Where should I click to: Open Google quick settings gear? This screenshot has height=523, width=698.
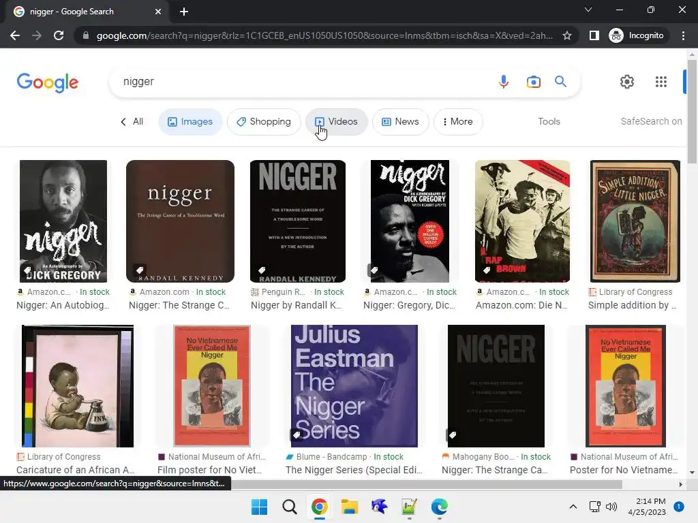pos(627,82)
